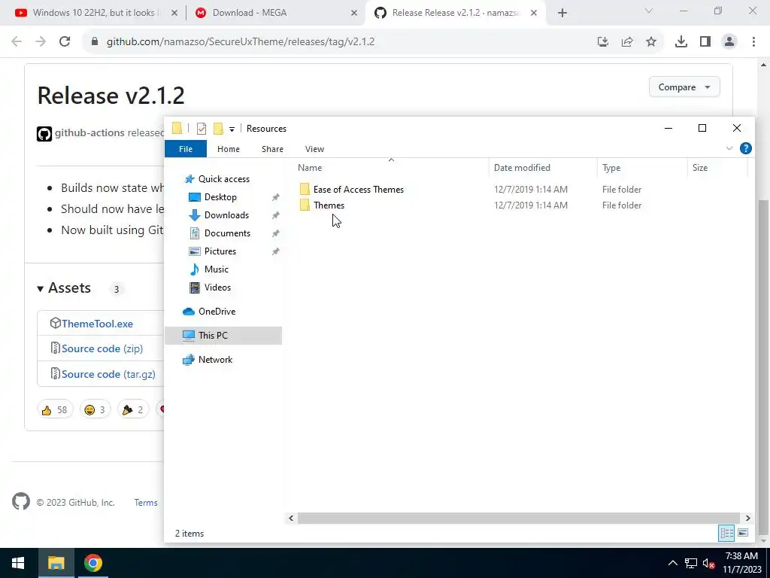
Task: Open the Themes folder icon
Action: click(x=305, y=205)
